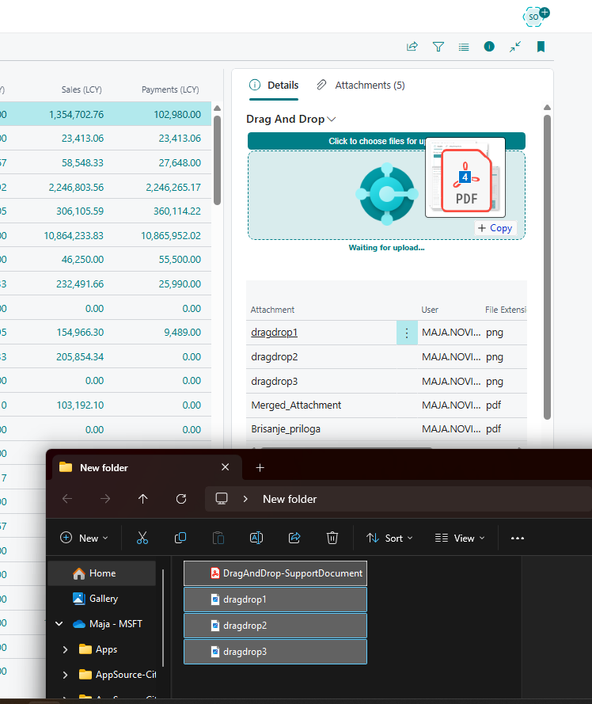Go up one folder level

143,499
